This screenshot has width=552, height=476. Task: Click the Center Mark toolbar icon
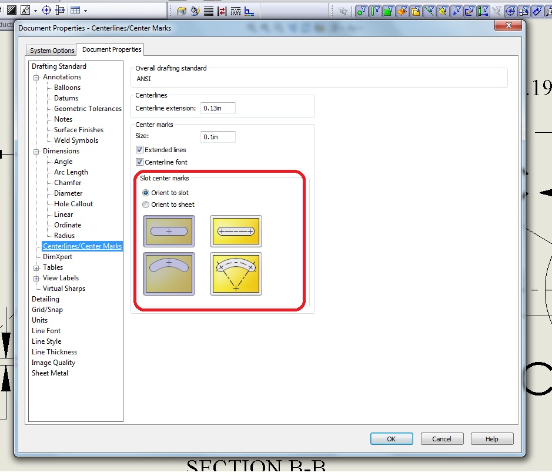[46, 10]
